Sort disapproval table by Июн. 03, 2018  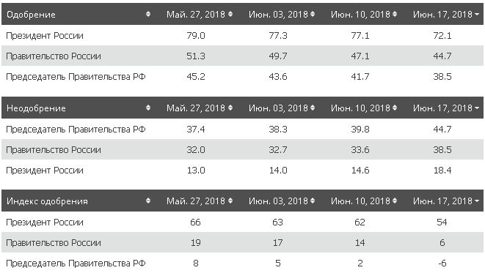tap(313, 108)
